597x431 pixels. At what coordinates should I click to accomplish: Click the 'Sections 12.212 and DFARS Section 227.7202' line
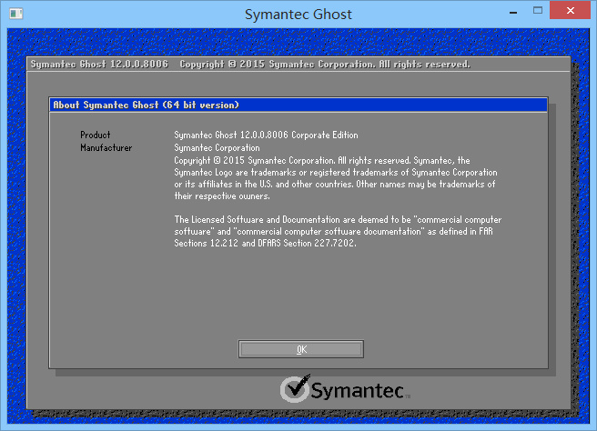[265, 243]
